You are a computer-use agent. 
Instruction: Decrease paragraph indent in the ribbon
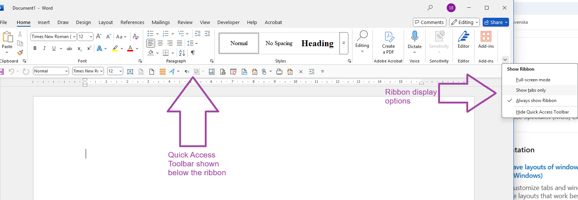pos(198,34)
